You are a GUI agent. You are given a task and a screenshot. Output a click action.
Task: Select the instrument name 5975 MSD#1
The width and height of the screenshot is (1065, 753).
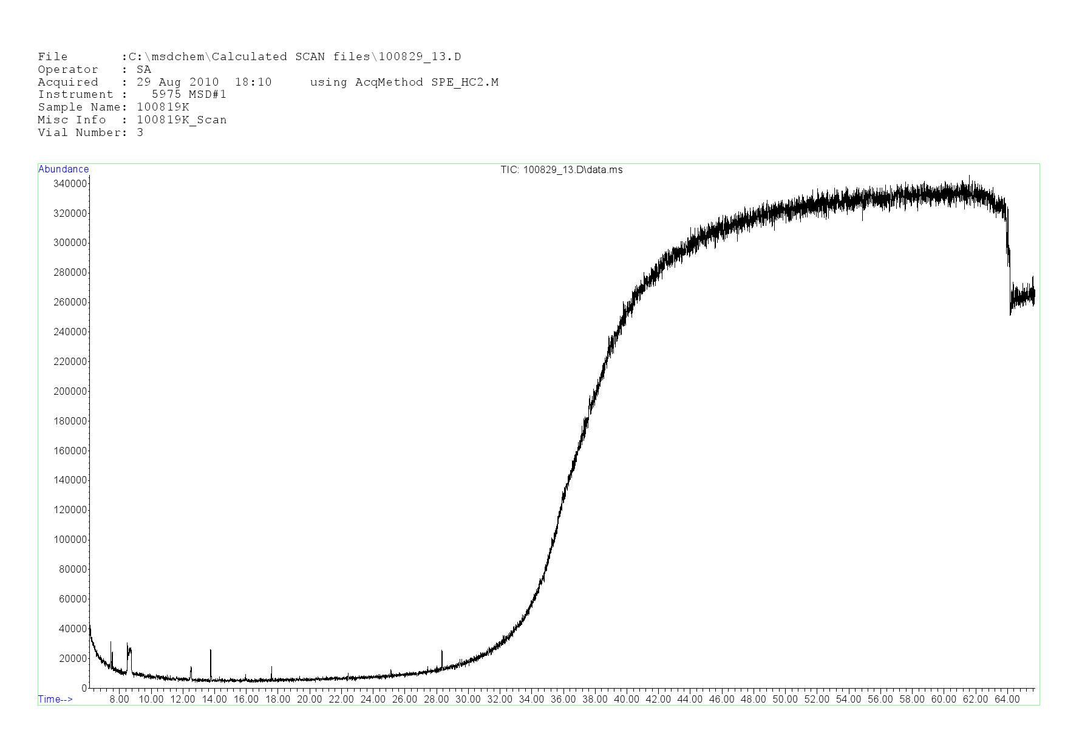189,95
